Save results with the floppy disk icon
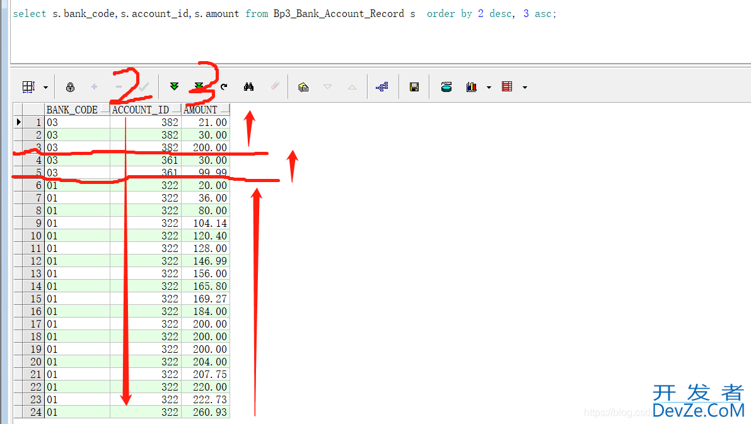The image size is (751, 424). click(x=414, y=86)
